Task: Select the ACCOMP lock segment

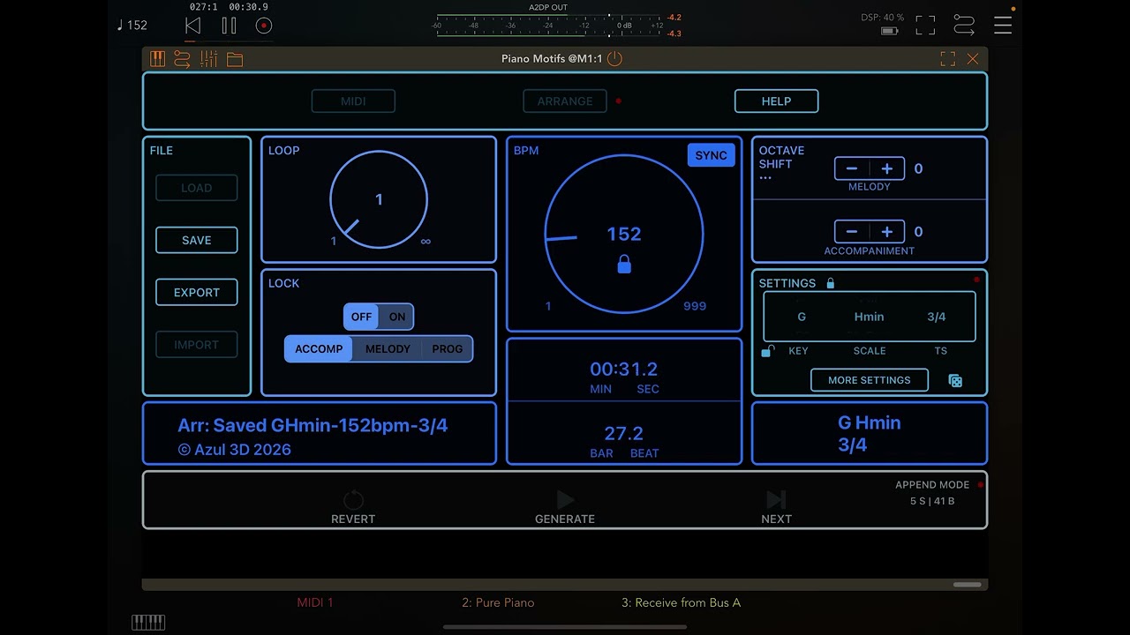Action: (x=319, y=349)
